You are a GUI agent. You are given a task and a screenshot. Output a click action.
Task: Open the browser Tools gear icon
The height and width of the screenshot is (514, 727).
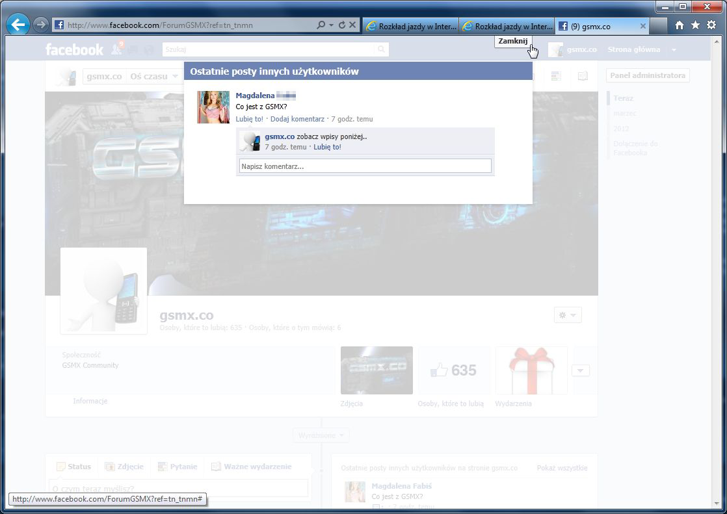tap(711, 25)
